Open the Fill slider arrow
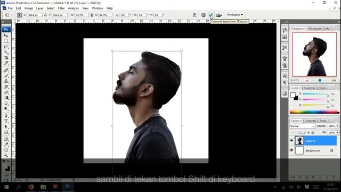The image size is (341, 192). click(x=337, y=132)
